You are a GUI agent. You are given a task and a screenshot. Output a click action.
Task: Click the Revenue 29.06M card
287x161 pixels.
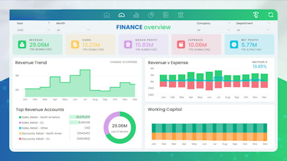click(38, 44)
